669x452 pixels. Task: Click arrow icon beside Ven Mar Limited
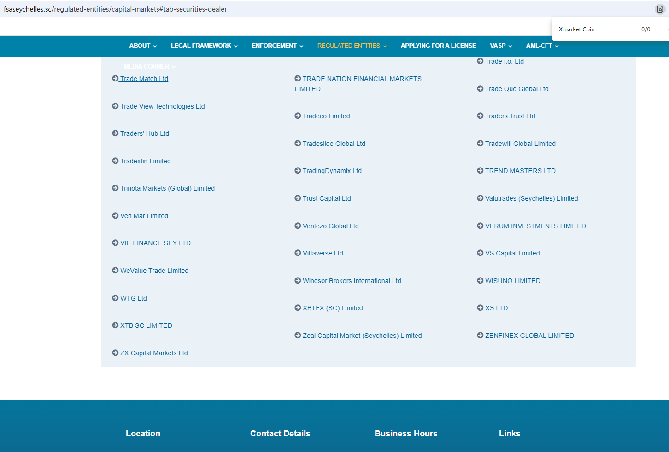[115, 216]
